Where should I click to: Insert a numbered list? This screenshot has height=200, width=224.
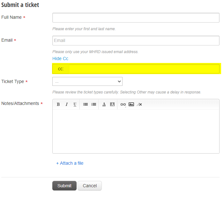[94, 104]
